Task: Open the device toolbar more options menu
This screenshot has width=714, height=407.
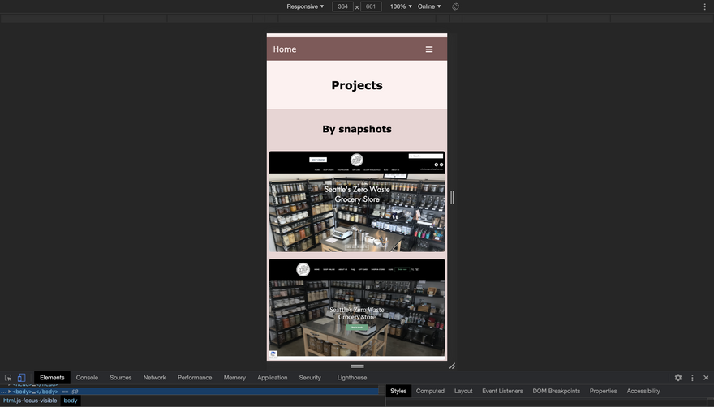Action: point(704,6)
